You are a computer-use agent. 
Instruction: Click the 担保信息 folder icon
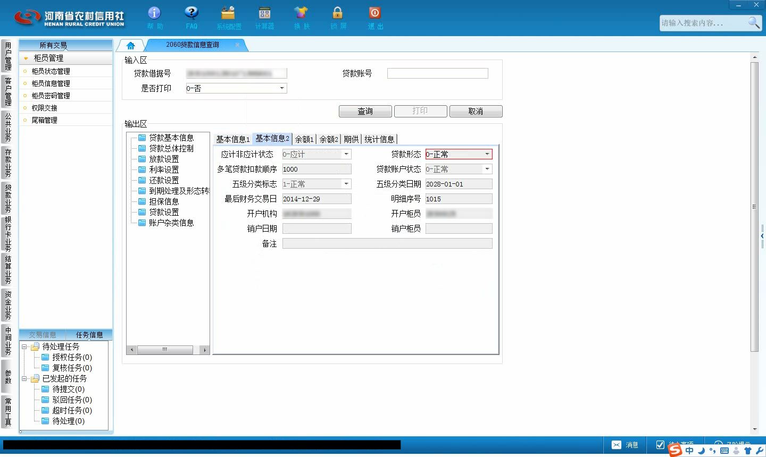(142, 201)
